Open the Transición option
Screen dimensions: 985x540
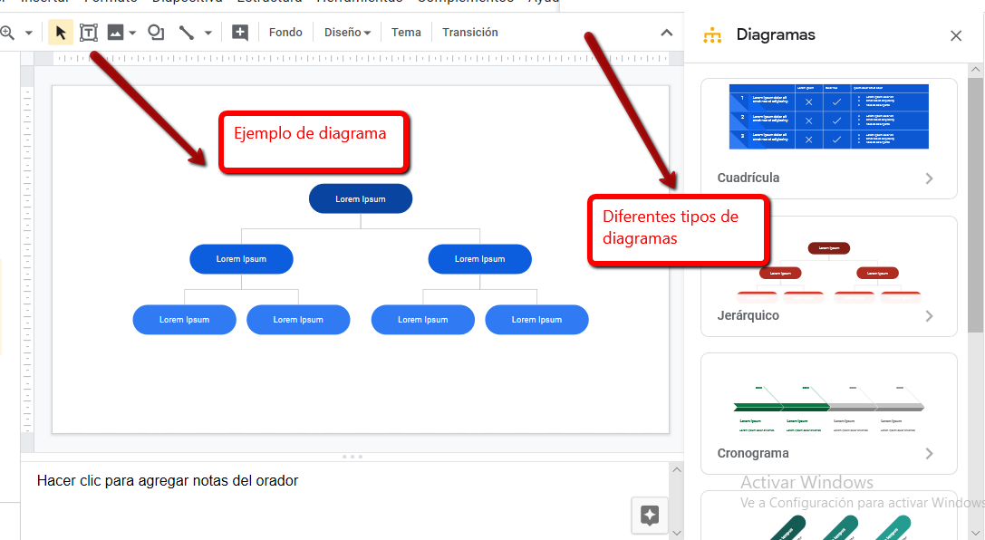pyautogui.click(x=469, y=33)
